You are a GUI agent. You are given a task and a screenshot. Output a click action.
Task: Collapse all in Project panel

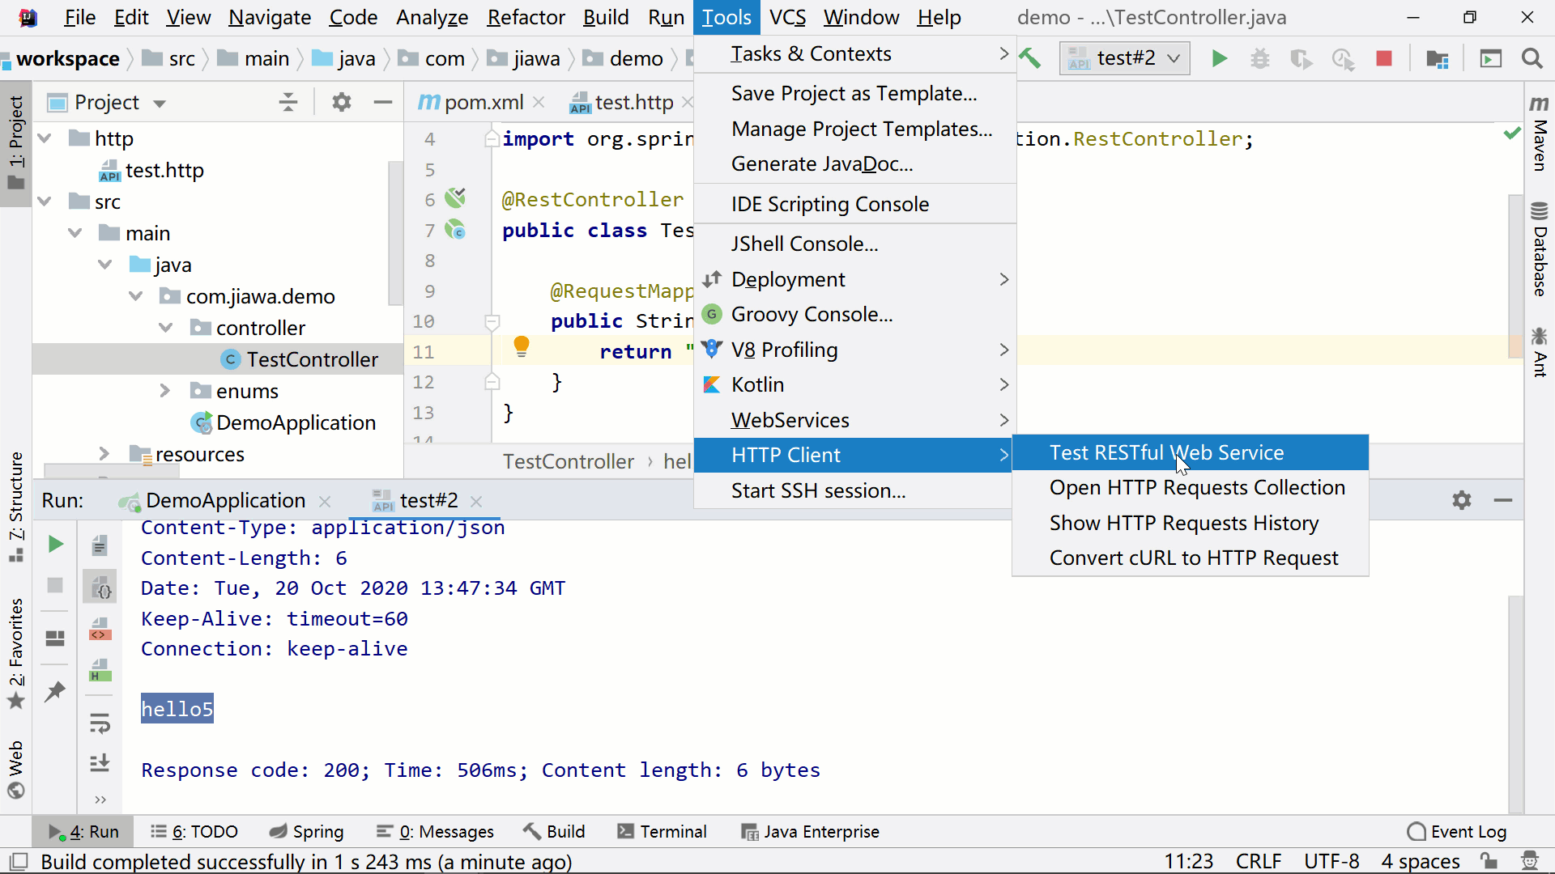[288, 102]
